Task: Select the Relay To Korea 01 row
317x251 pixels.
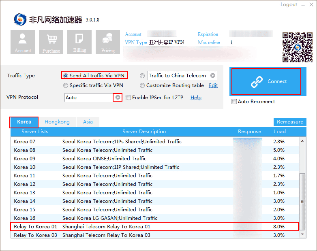Action: coord(155,227)
